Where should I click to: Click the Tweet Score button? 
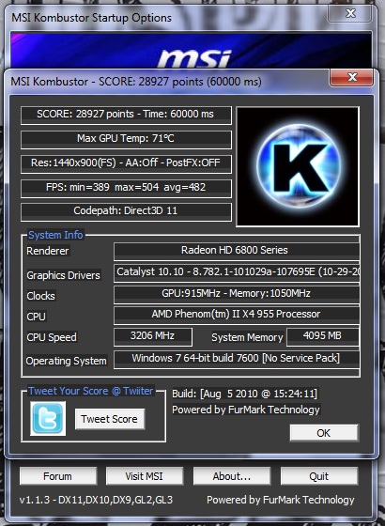pos(110,419)
